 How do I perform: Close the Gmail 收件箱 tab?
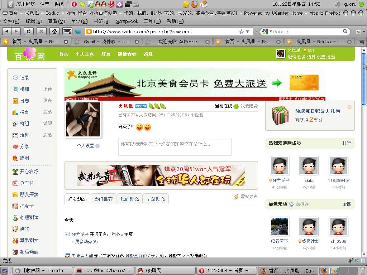tap(137, 42)
